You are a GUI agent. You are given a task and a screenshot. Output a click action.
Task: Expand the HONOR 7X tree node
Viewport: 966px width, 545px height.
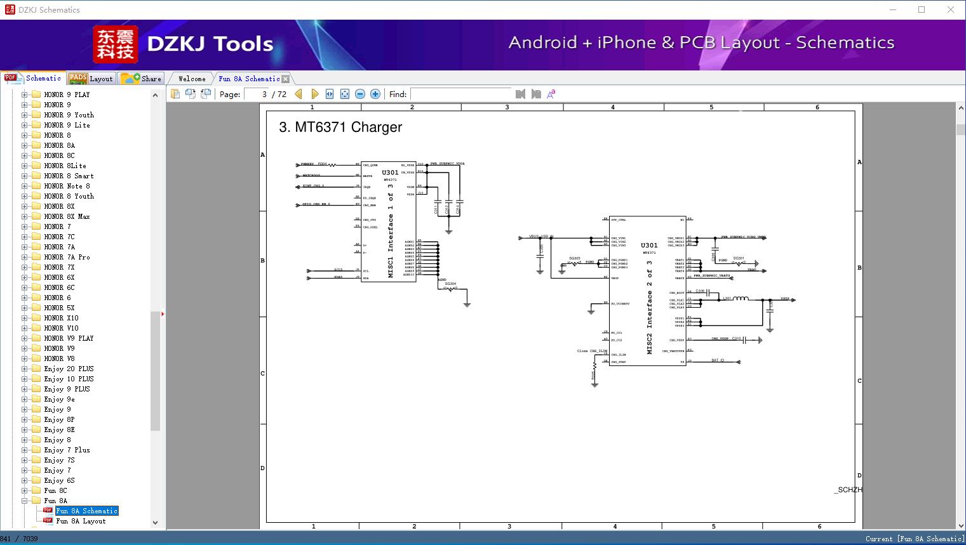coord(25,267)
